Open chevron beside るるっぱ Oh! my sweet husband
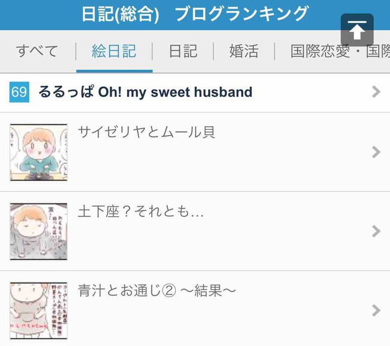 tap(376, 92)
